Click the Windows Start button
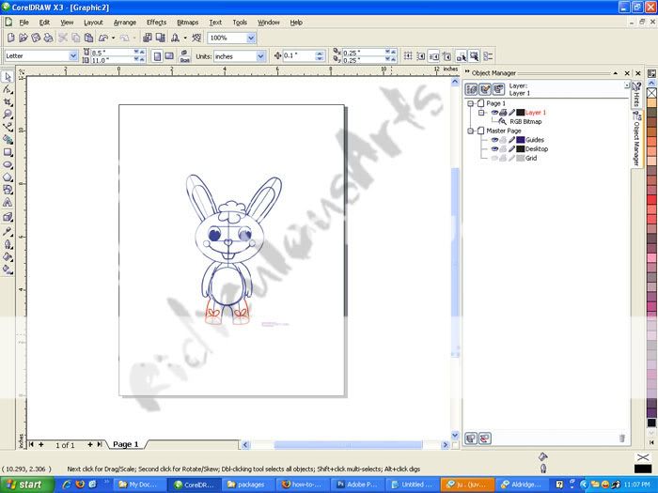658x493 pixels. [25, 485]
